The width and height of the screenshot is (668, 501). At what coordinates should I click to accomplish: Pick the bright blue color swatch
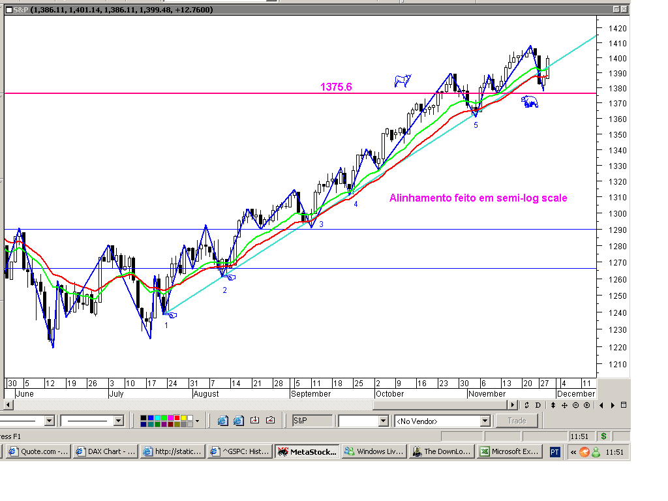[151, 418]
